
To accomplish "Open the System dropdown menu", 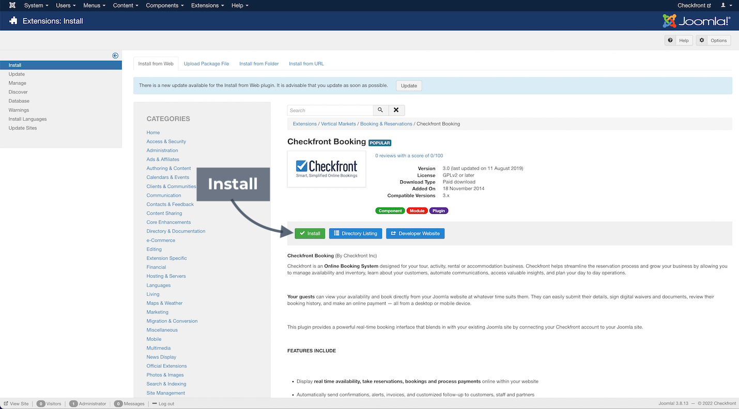I will 36,5.
